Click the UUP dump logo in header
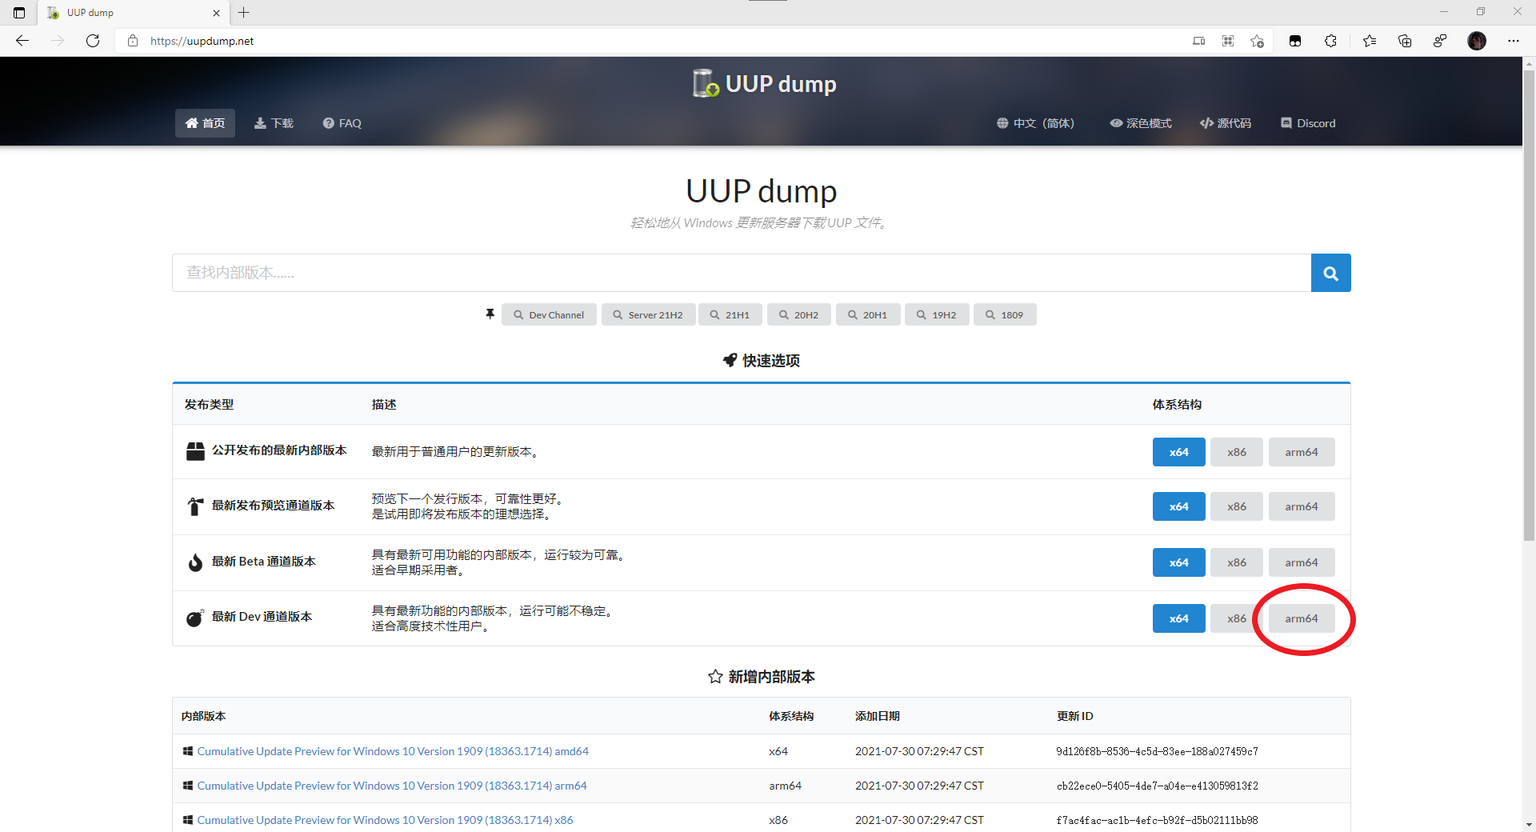The height and width of the screenshot is (832, 1536). coord(764,83)
